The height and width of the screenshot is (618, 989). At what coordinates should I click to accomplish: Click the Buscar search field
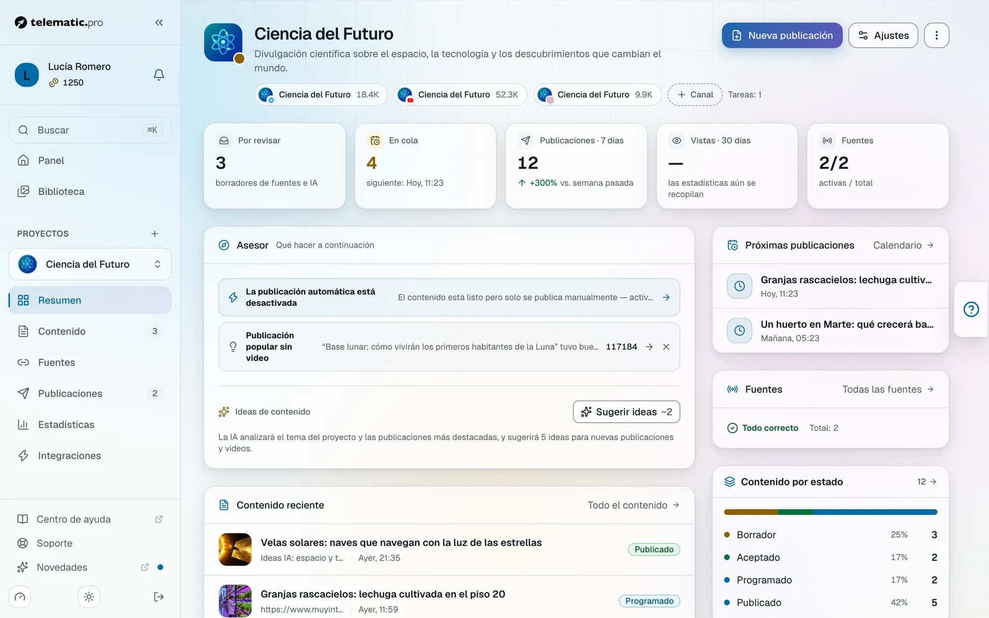click(90, 130)
